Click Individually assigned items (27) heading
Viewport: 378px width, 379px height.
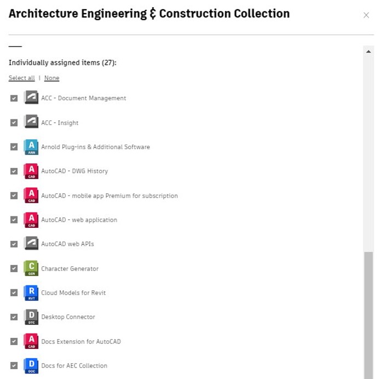[x=62, y=62]
